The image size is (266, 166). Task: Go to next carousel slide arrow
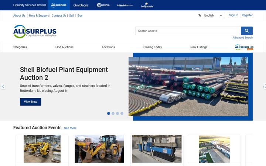coord(264,86)
